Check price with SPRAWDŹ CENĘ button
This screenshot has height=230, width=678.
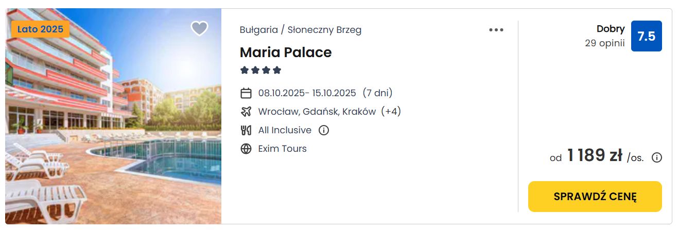pos(595,197)
